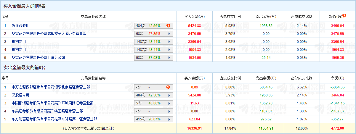The height and width of the screenshot is (134, 356).
Task: Open 华鑫证券有限责任公司上海分公司 link
Action: (x=38, y=58)
